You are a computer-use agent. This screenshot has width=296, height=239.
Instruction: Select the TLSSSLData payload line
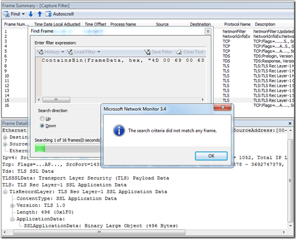click(85, 178)
